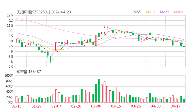Screen dimensions: 188x112
Task: Click the 40万 volume axis label
Action: point(9,92)
